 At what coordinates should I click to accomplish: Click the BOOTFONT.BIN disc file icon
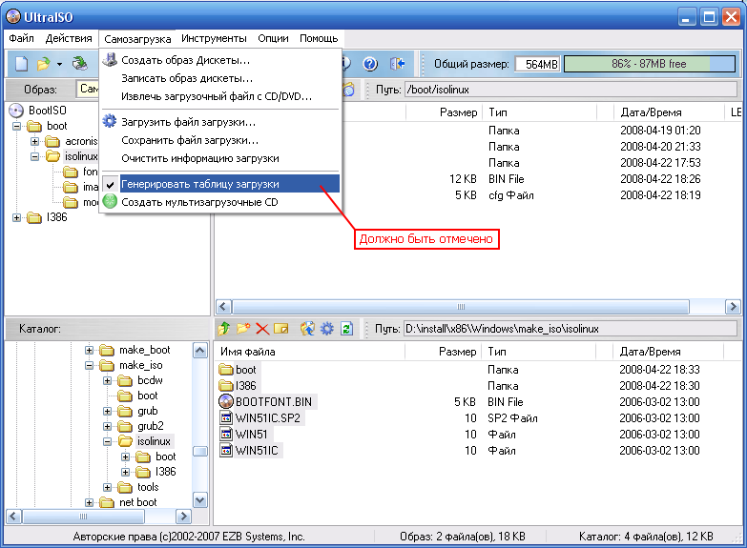tap(226, 401)
